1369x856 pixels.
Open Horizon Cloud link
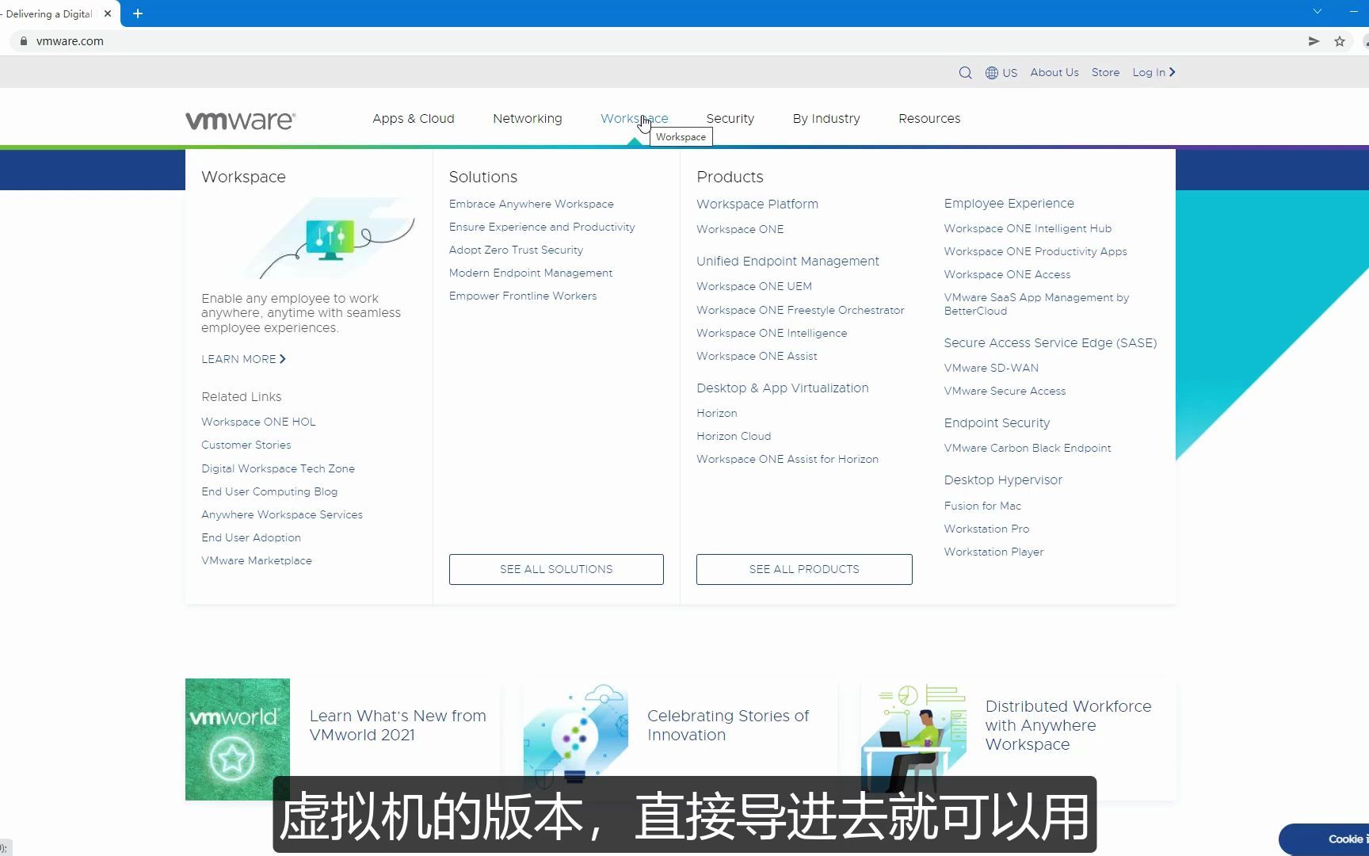click(734, 436)
